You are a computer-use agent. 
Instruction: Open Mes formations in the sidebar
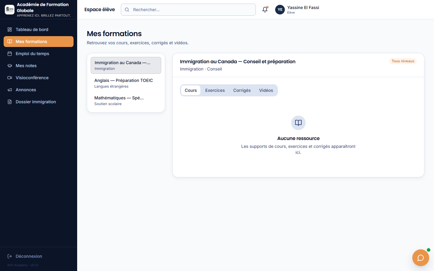click(39, 42)
